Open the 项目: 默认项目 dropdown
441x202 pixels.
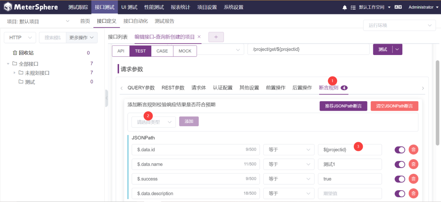(x=38, y=21)
